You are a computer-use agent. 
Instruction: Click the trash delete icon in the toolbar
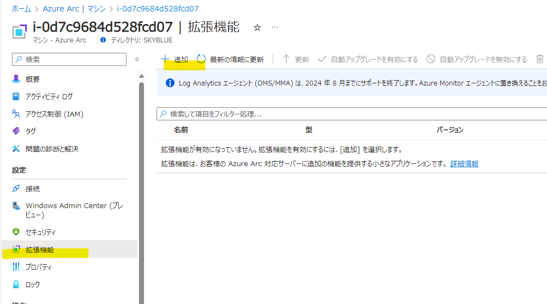pyautogui.click(x=540, y=59)
